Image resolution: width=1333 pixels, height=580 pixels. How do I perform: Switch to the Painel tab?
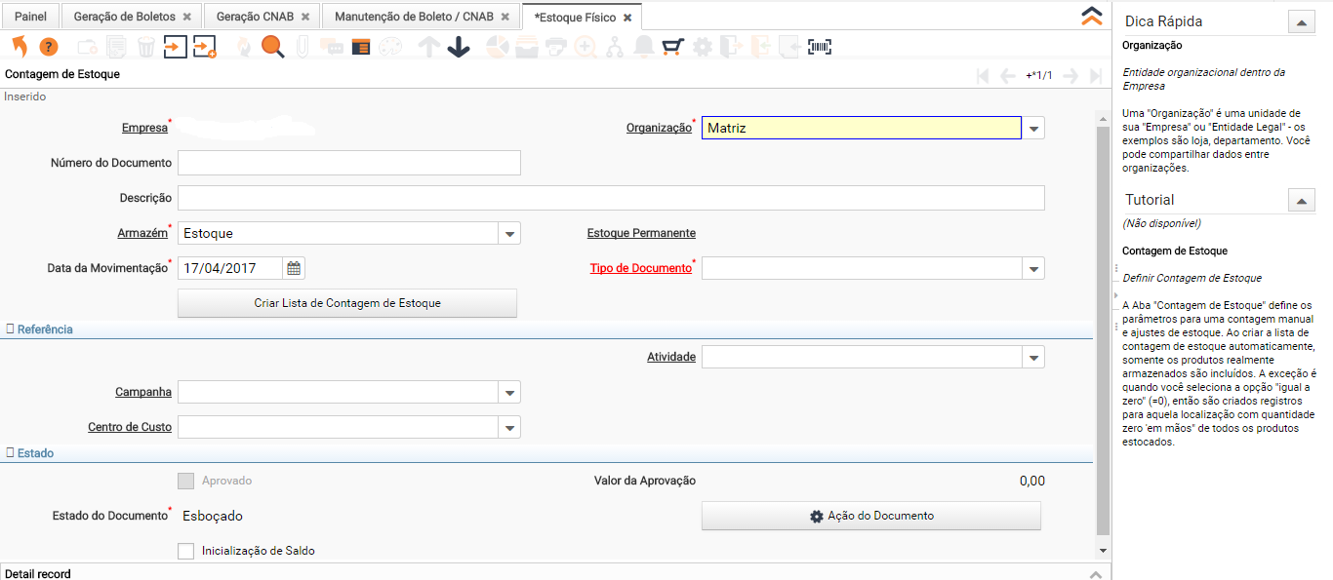[x=30, y=17]
